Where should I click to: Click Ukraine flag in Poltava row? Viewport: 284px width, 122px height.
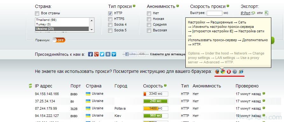coord(88,108)
